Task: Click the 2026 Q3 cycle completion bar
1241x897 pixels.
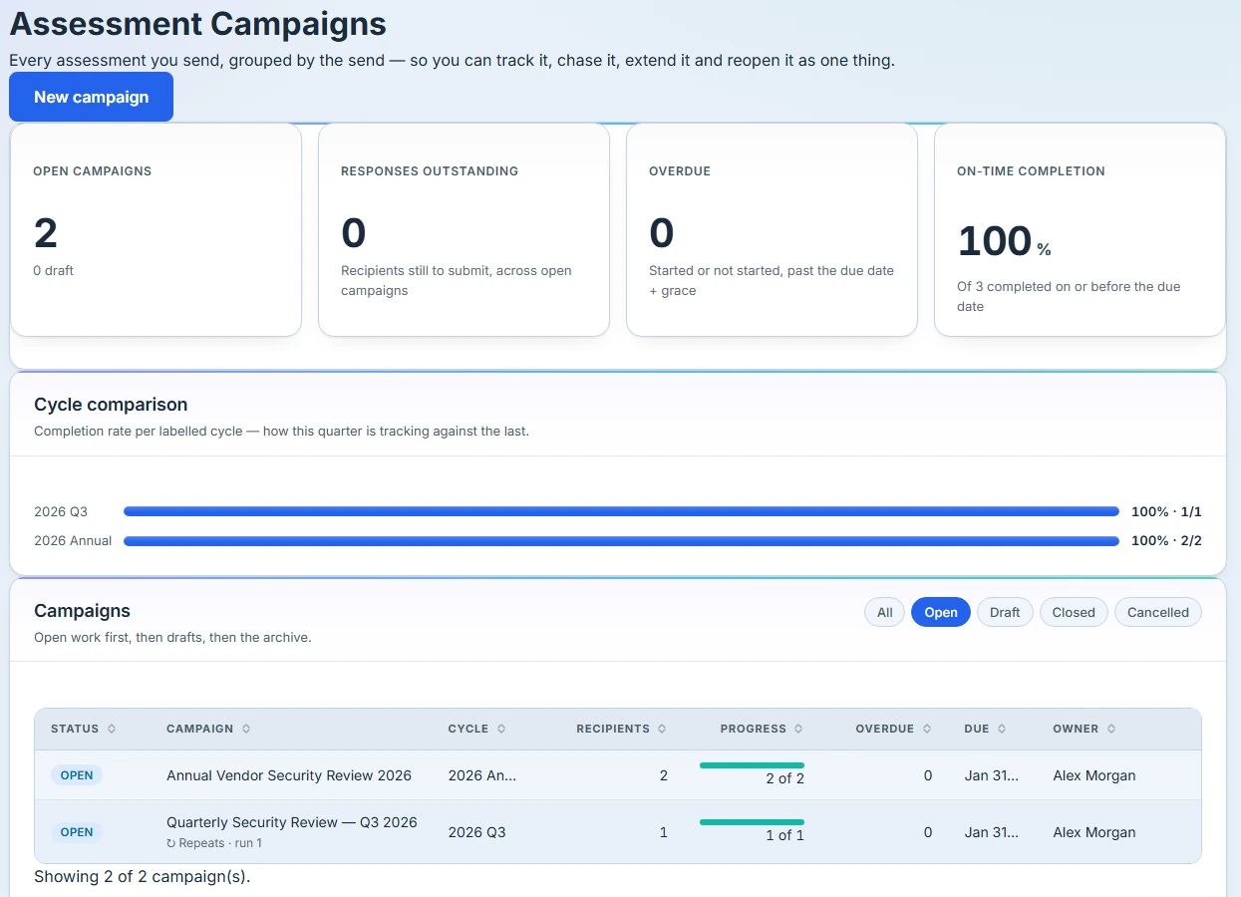Action: tap(621, 511)
